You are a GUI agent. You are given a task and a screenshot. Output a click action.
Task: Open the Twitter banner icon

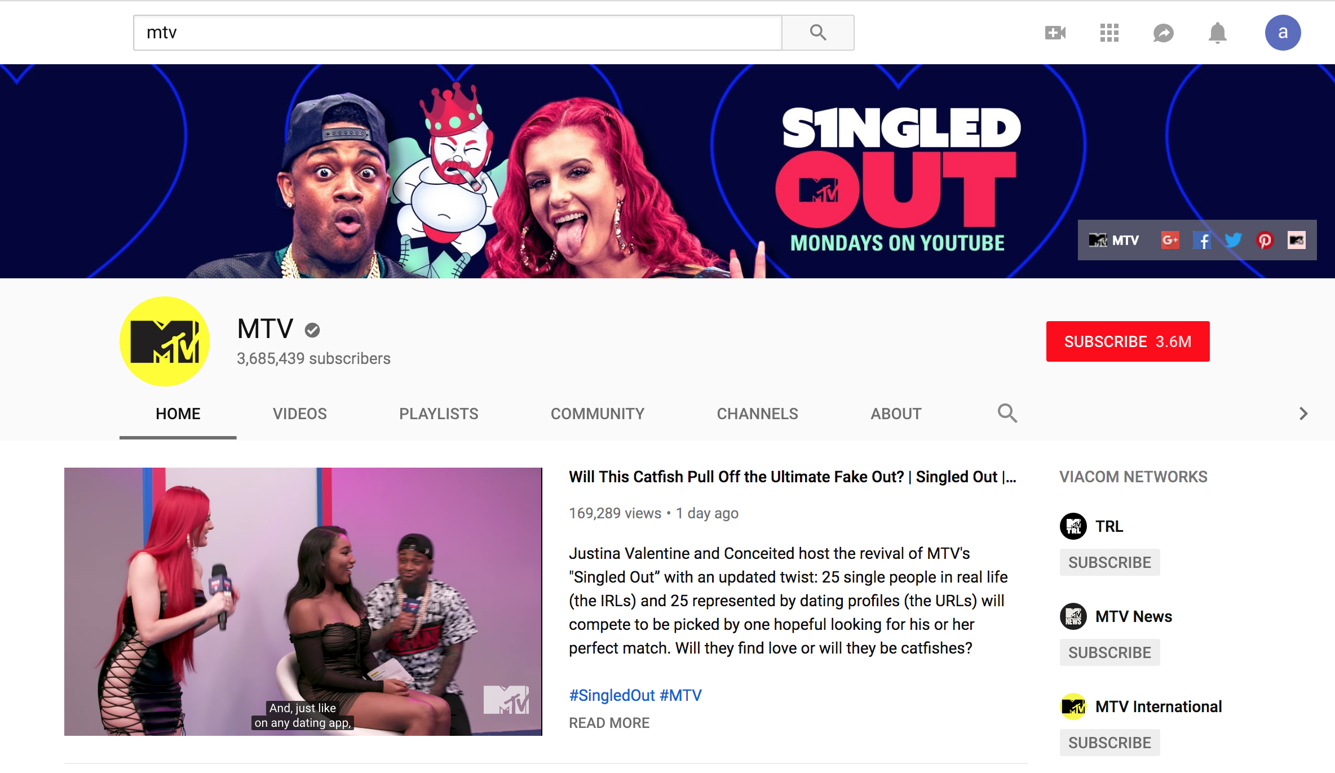point(1233,241)
